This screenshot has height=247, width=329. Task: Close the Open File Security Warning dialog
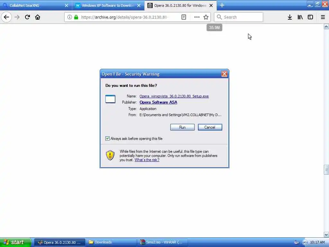pos(224,74)
